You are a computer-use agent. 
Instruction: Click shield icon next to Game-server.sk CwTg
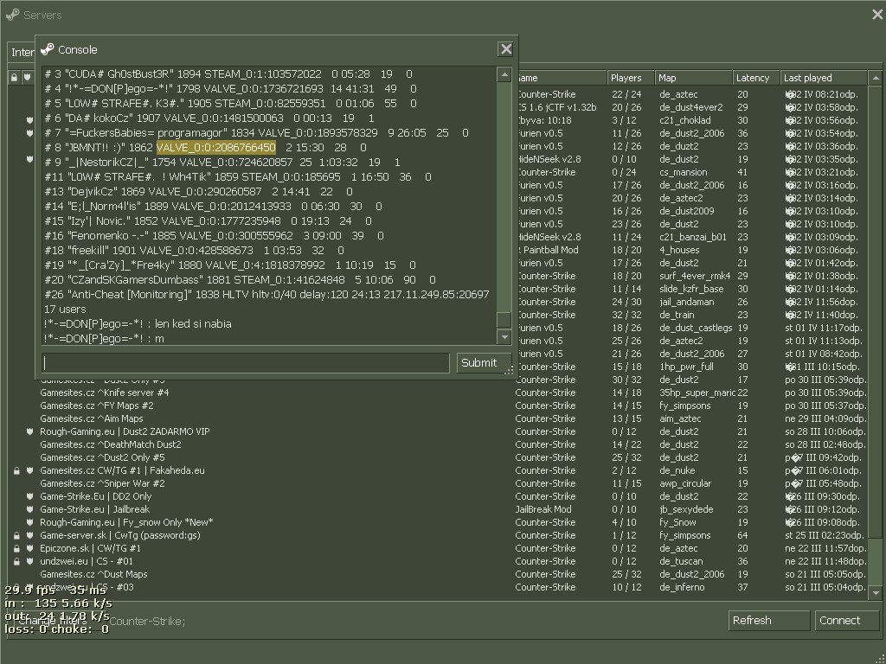pos(29,535)
